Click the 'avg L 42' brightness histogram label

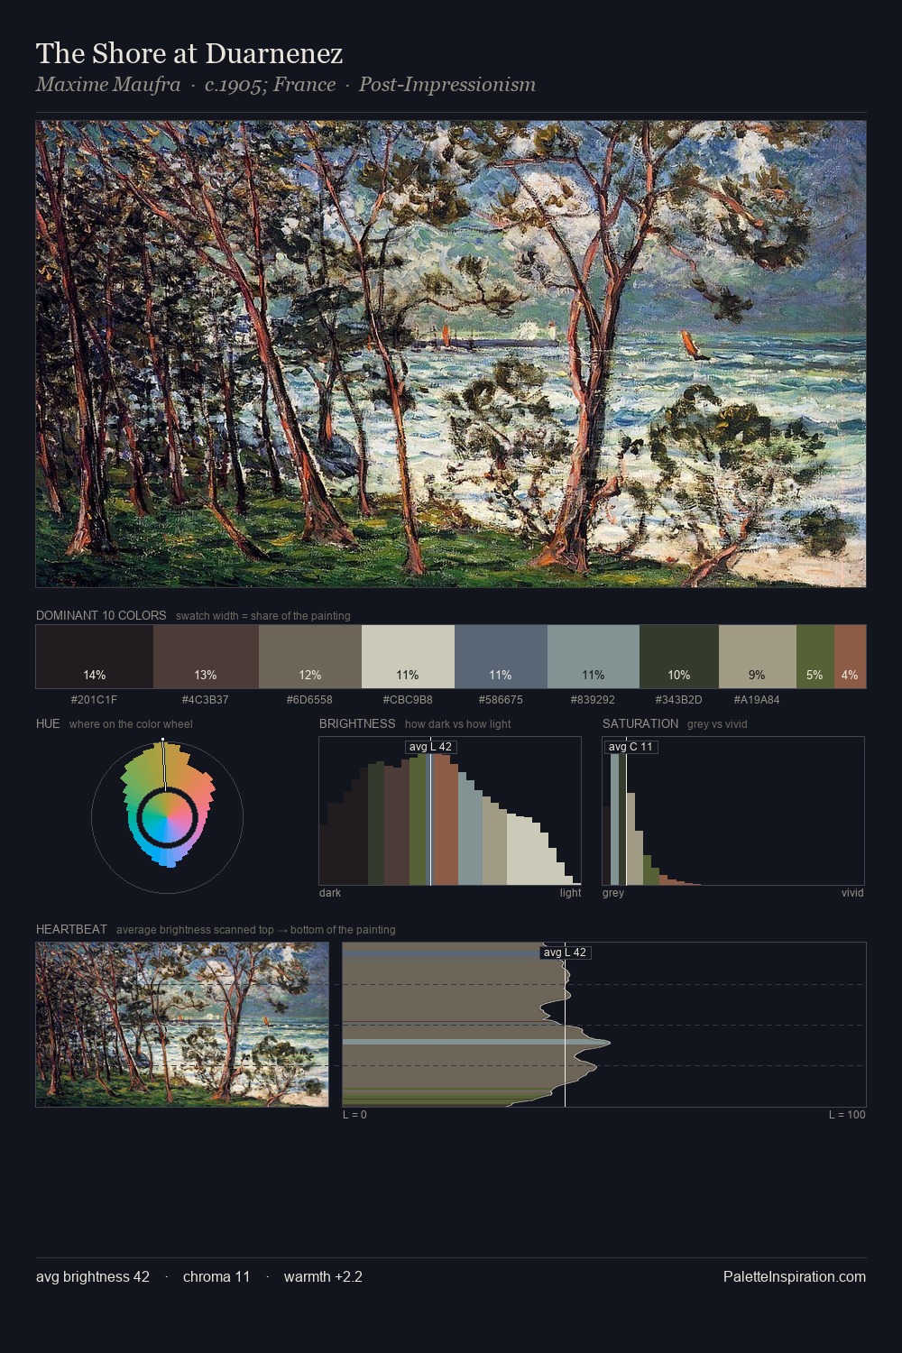click(x=430, y=747)
